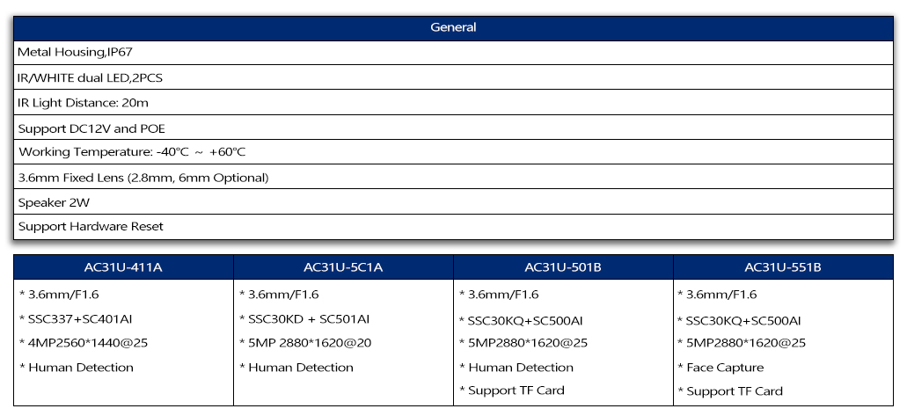
Task: Click SSC30KD + SC501AI chipset text
Action: coord(309,319)
